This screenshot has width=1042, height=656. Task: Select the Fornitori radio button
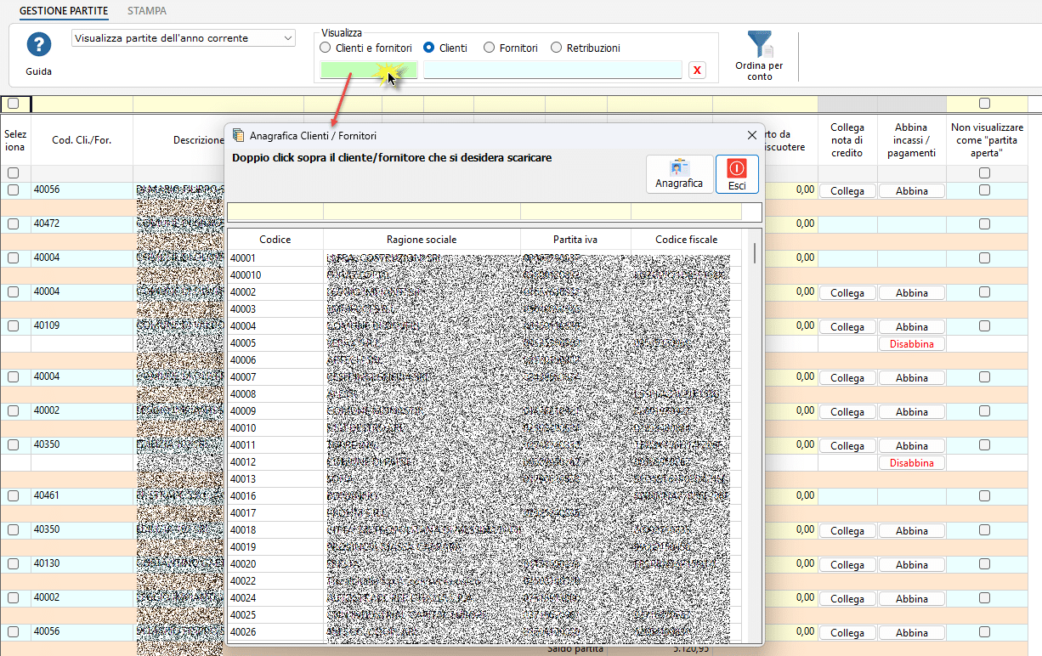[x=489, y=48]
